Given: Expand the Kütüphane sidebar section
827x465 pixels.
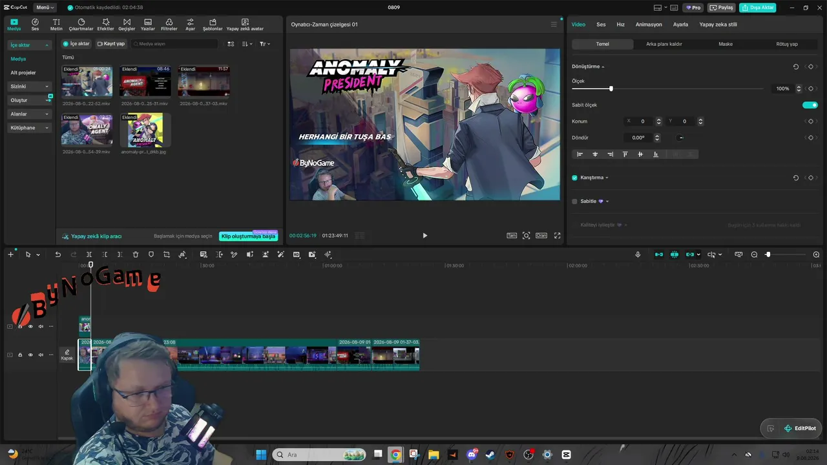Looking at the screenshot, I should pyautogui.click(x=29, y=128).
